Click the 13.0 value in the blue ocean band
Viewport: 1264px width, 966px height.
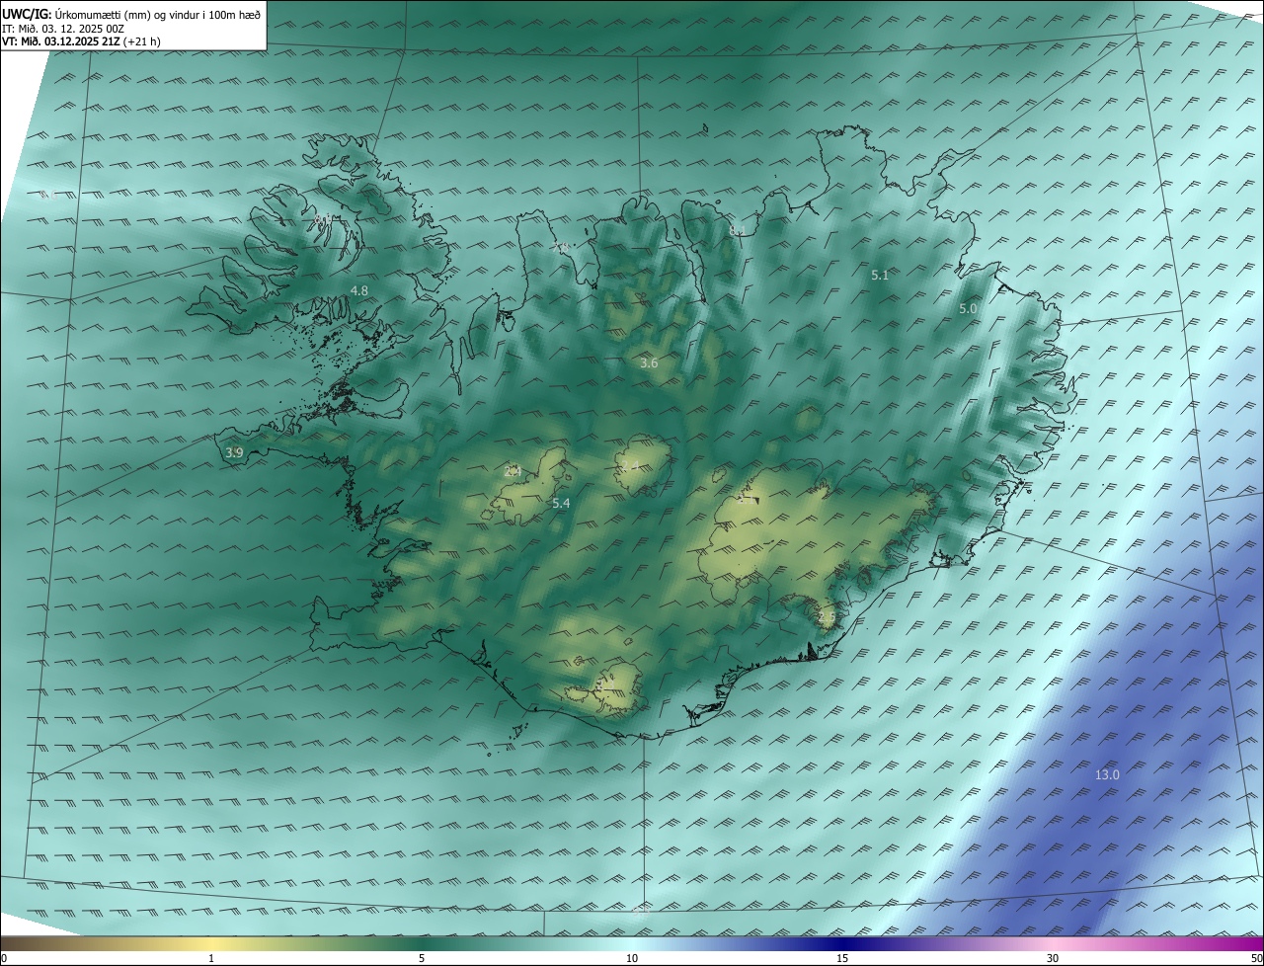tap(1107, 775)
